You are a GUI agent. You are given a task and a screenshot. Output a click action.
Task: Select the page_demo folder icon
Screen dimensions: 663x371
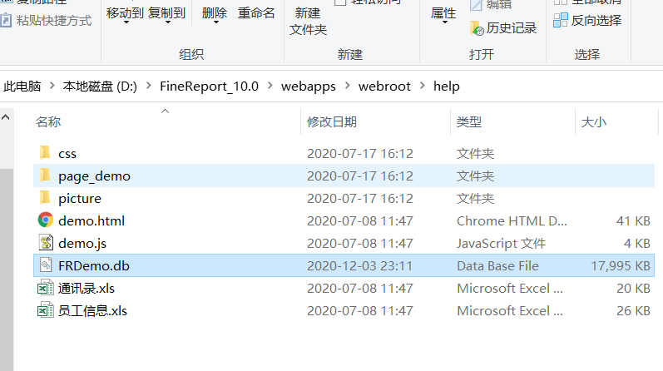tap(45, 176)
